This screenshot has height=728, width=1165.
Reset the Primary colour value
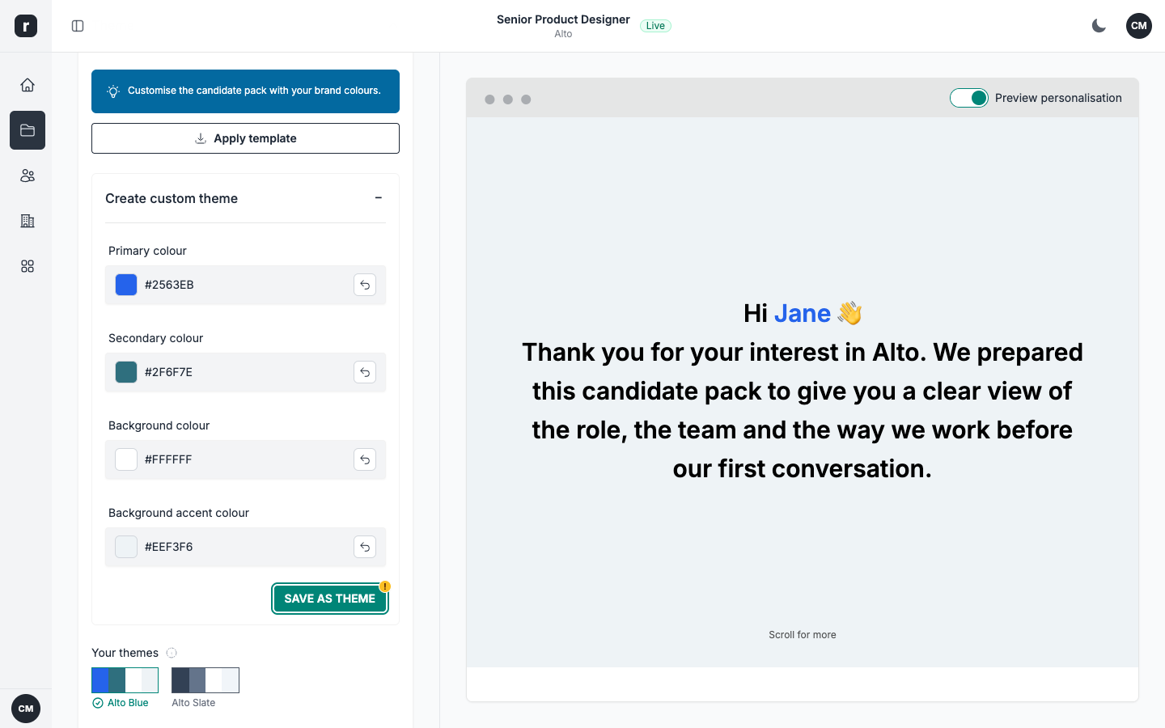point(365,285)
